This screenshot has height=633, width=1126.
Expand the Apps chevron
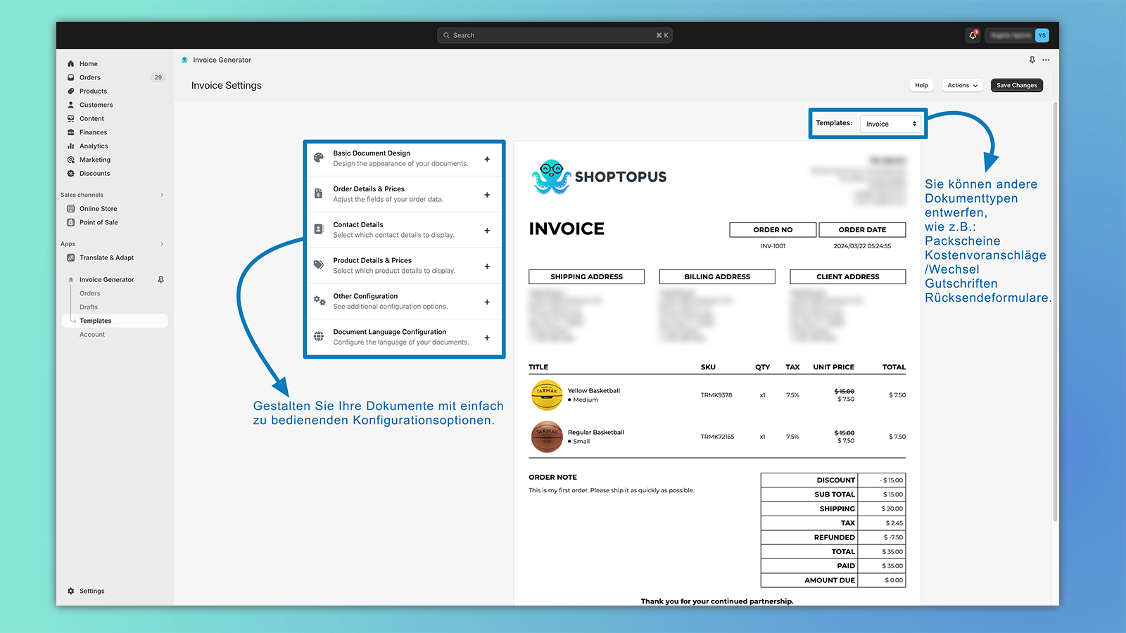(x=162, y=244)
